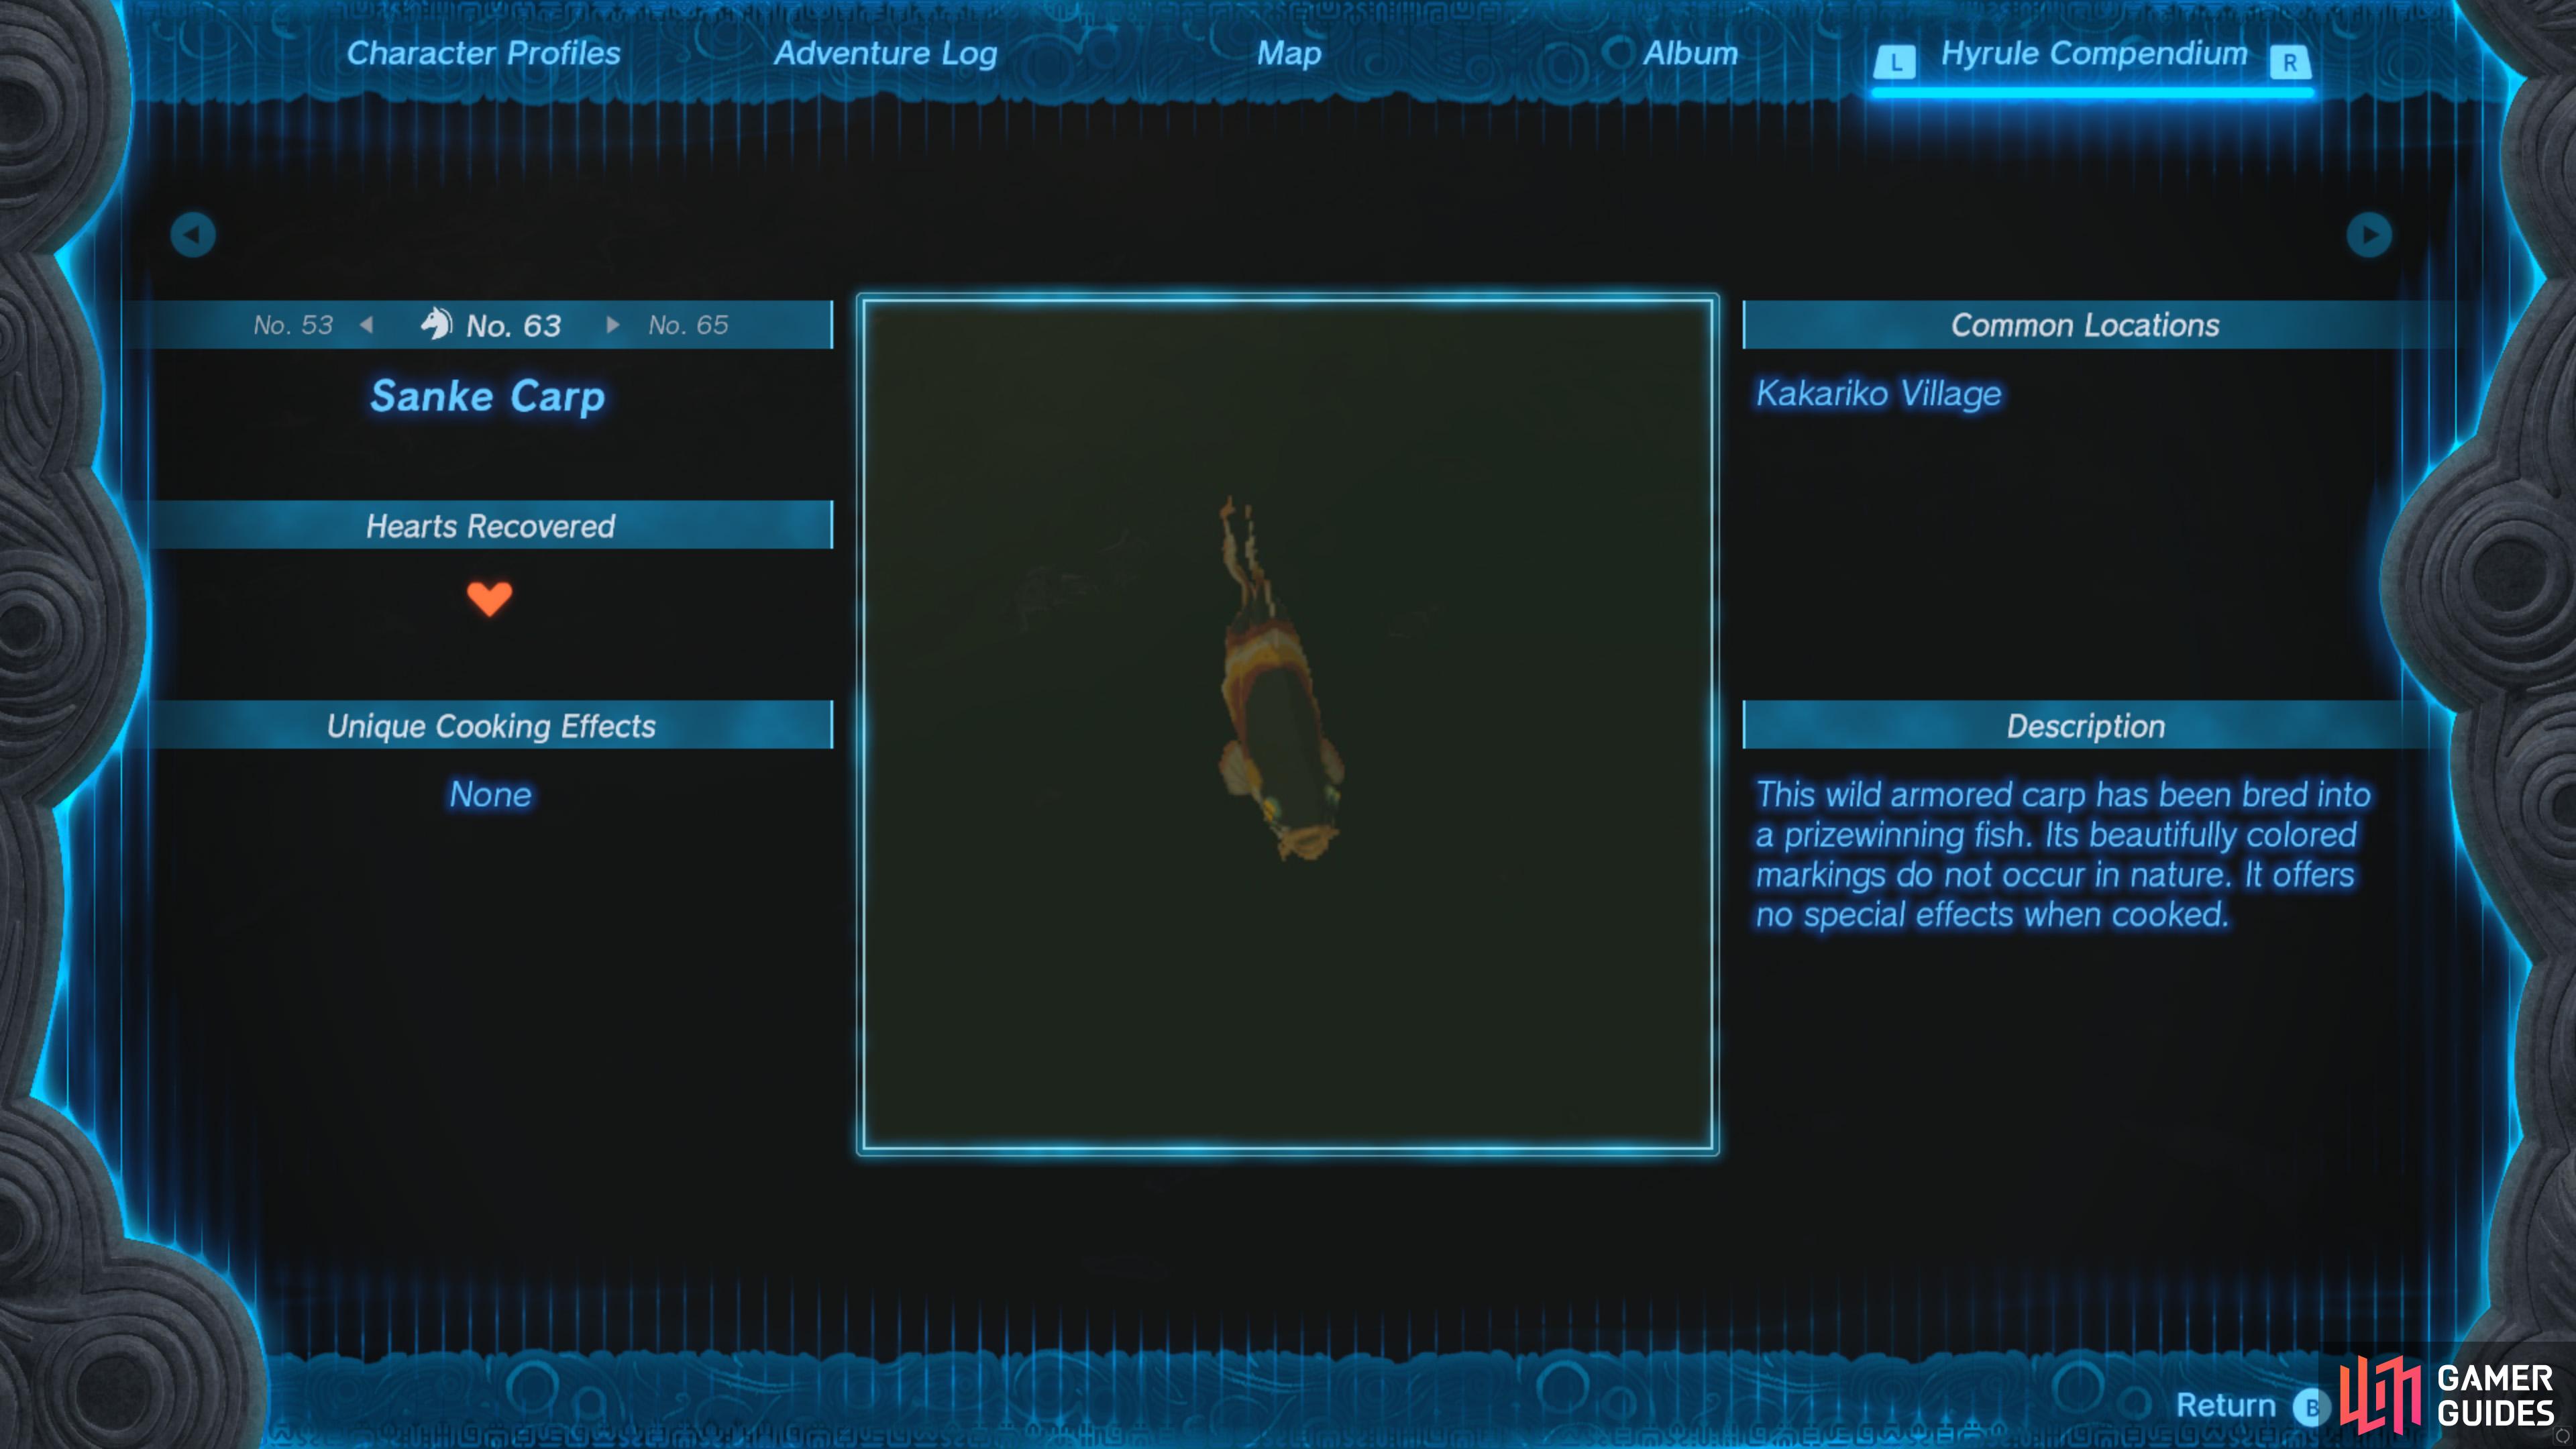Click the Description header

pyautogui.click(x=2085, y=725)
